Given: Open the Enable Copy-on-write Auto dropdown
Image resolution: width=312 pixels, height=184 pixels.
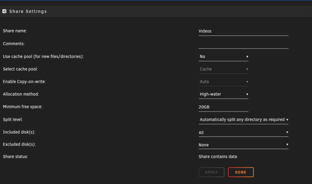Looking at the screenshot, I should pyautogui.click(x=223, y=82).
